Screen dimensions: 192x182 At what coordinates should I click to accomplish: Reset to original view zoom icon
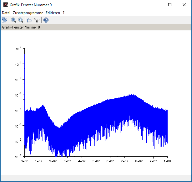click(x=21, y=20)
